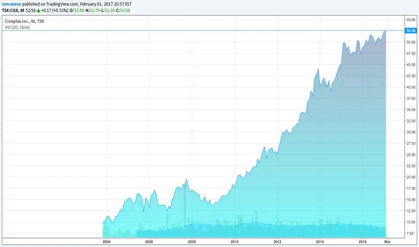
Task: Open the mmcewan author link
Action: [12, 4]
